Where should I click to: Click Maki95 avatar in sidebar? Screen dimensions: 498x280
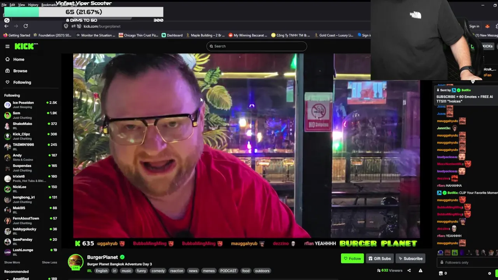pos(7,210)
